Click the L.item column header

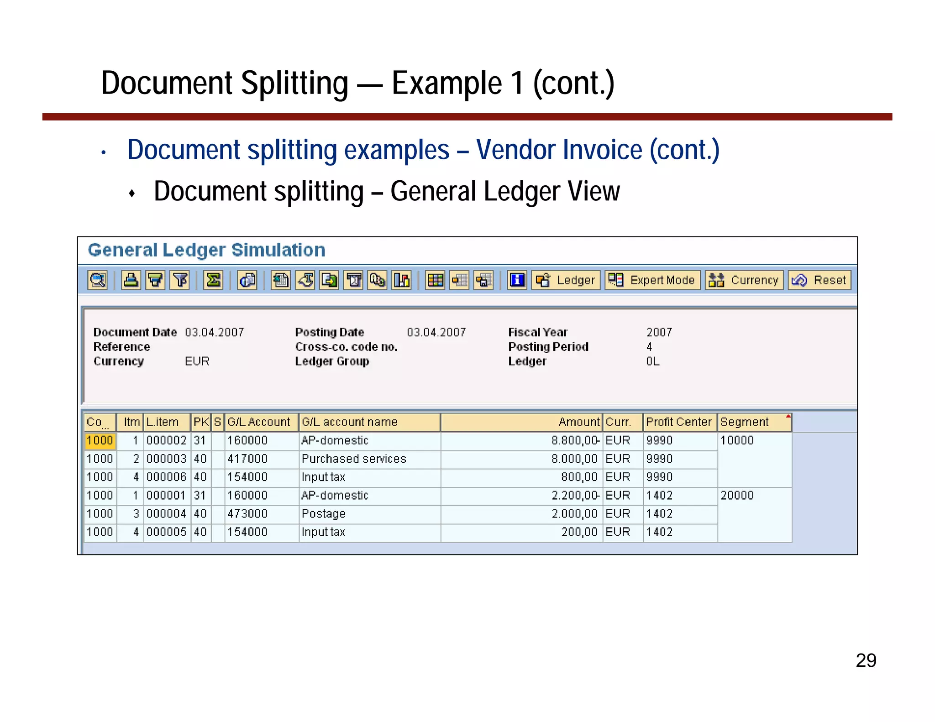[167, 422]
